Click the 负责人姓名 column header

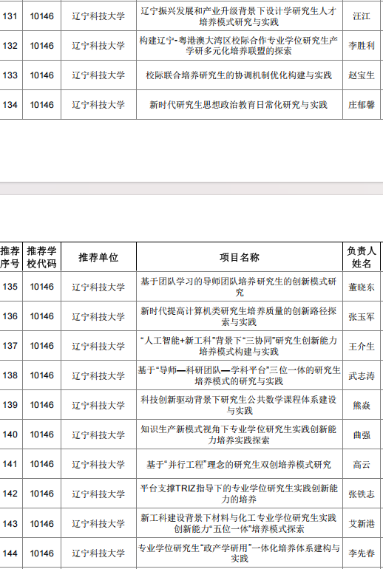(x=362, y=257)
